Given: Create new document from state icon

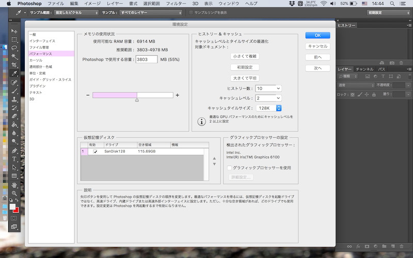Looking at the screenshot, I should pos(382,63).
